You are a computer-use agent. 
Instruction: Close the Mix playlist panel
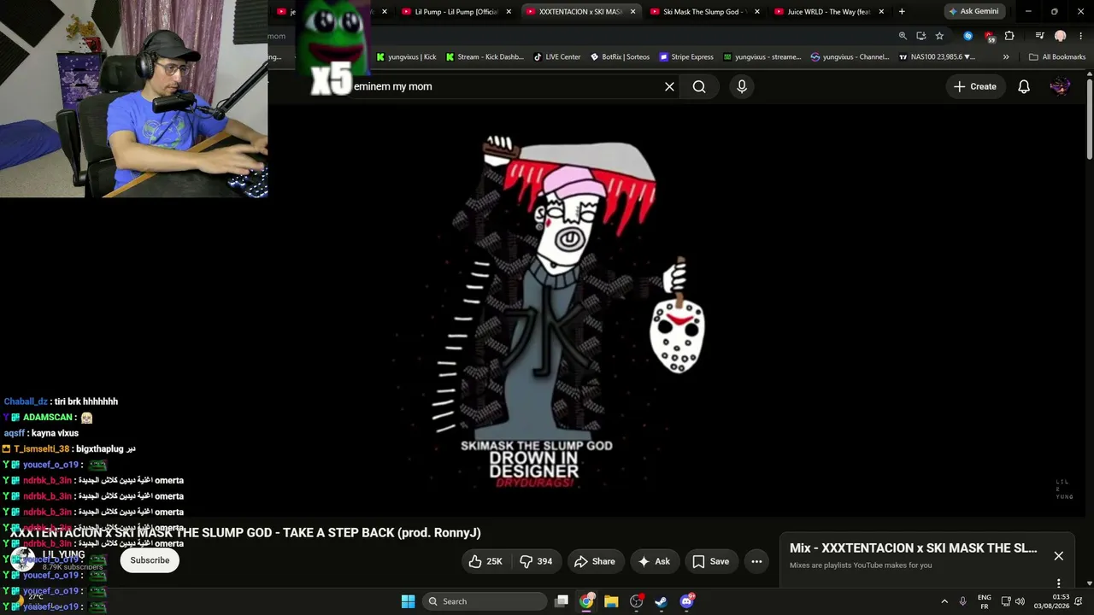[1058, 556]
